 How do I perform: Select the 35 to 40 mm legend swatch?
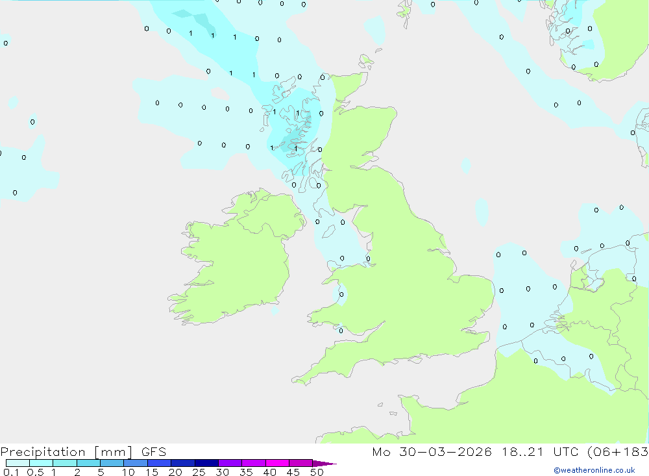[x=254, y=463]
